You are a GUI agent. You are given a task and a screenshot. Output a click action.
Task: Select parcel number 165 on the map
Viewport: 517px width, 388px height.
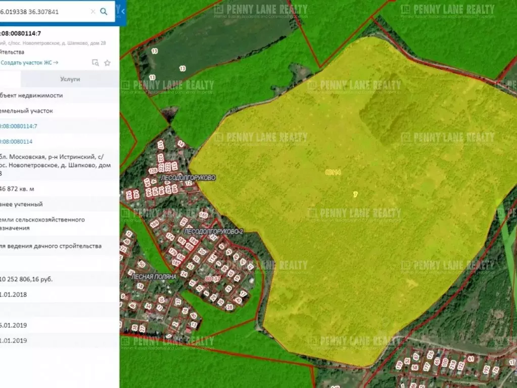[203, 215]
